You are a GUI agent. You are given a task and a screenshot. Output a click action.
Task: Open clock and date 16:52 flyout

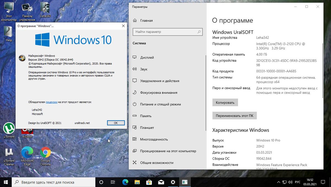pyautogui.click(x=309, y=182)
